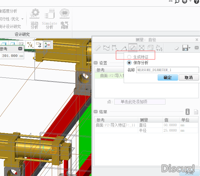Open the Motion Analysis (运动分析) tool
Image resolution: width=200 pixels, height=176 pixels.
coord(34,19)
